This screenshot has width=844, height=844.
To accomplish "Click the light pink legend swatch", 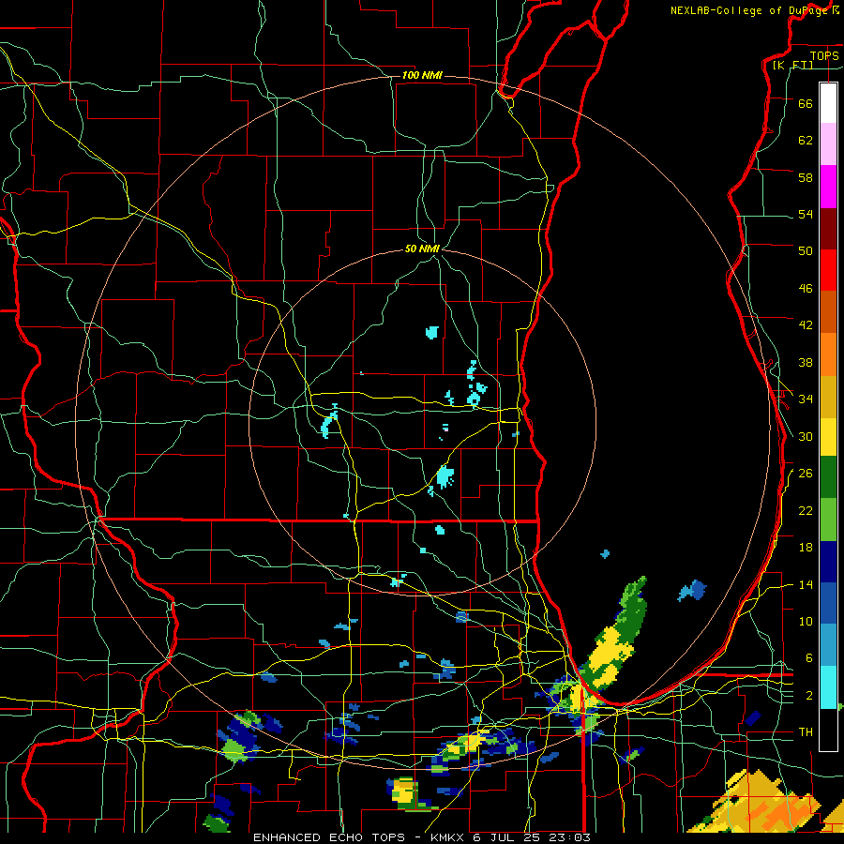I will click(x=828, y=144).
